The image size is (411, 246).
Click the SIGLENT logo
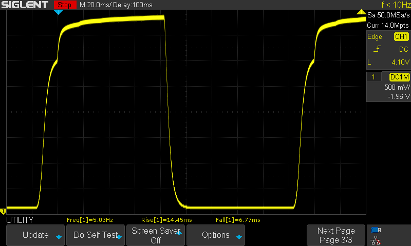[x=25, y=5]
